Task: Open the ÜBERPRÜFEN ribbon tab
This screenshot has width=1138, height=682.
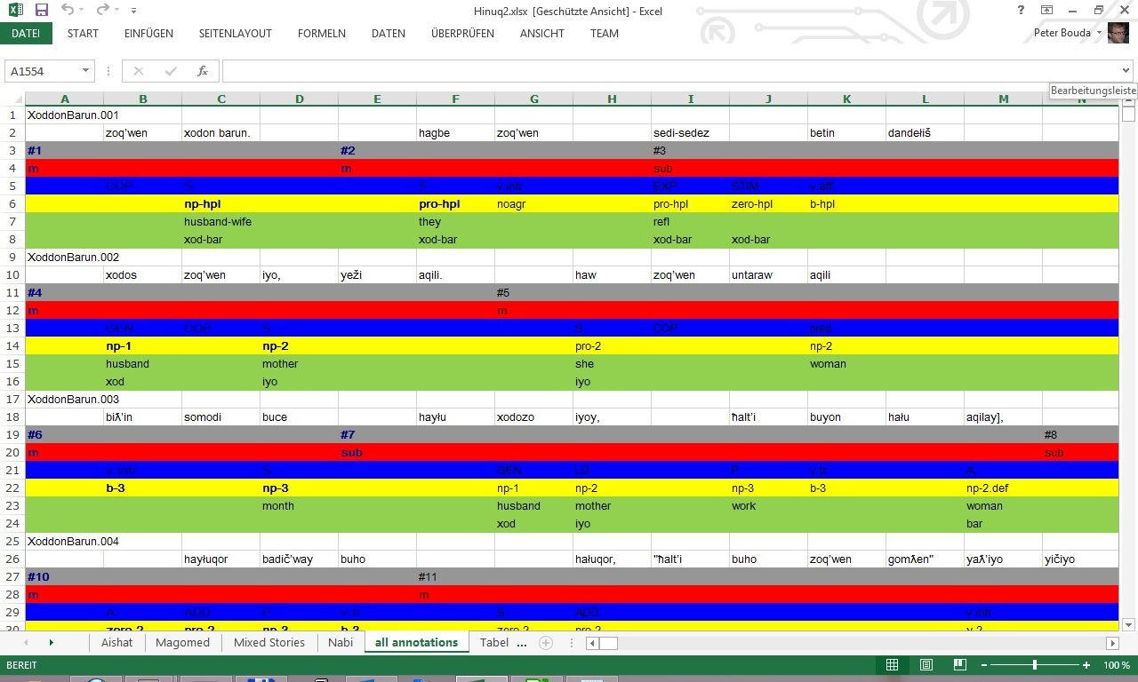Action: click(x=462, y=34)
